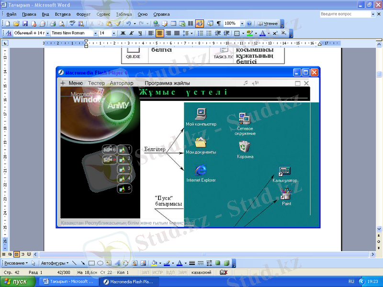Toggle center alignment

coord(159,33)
